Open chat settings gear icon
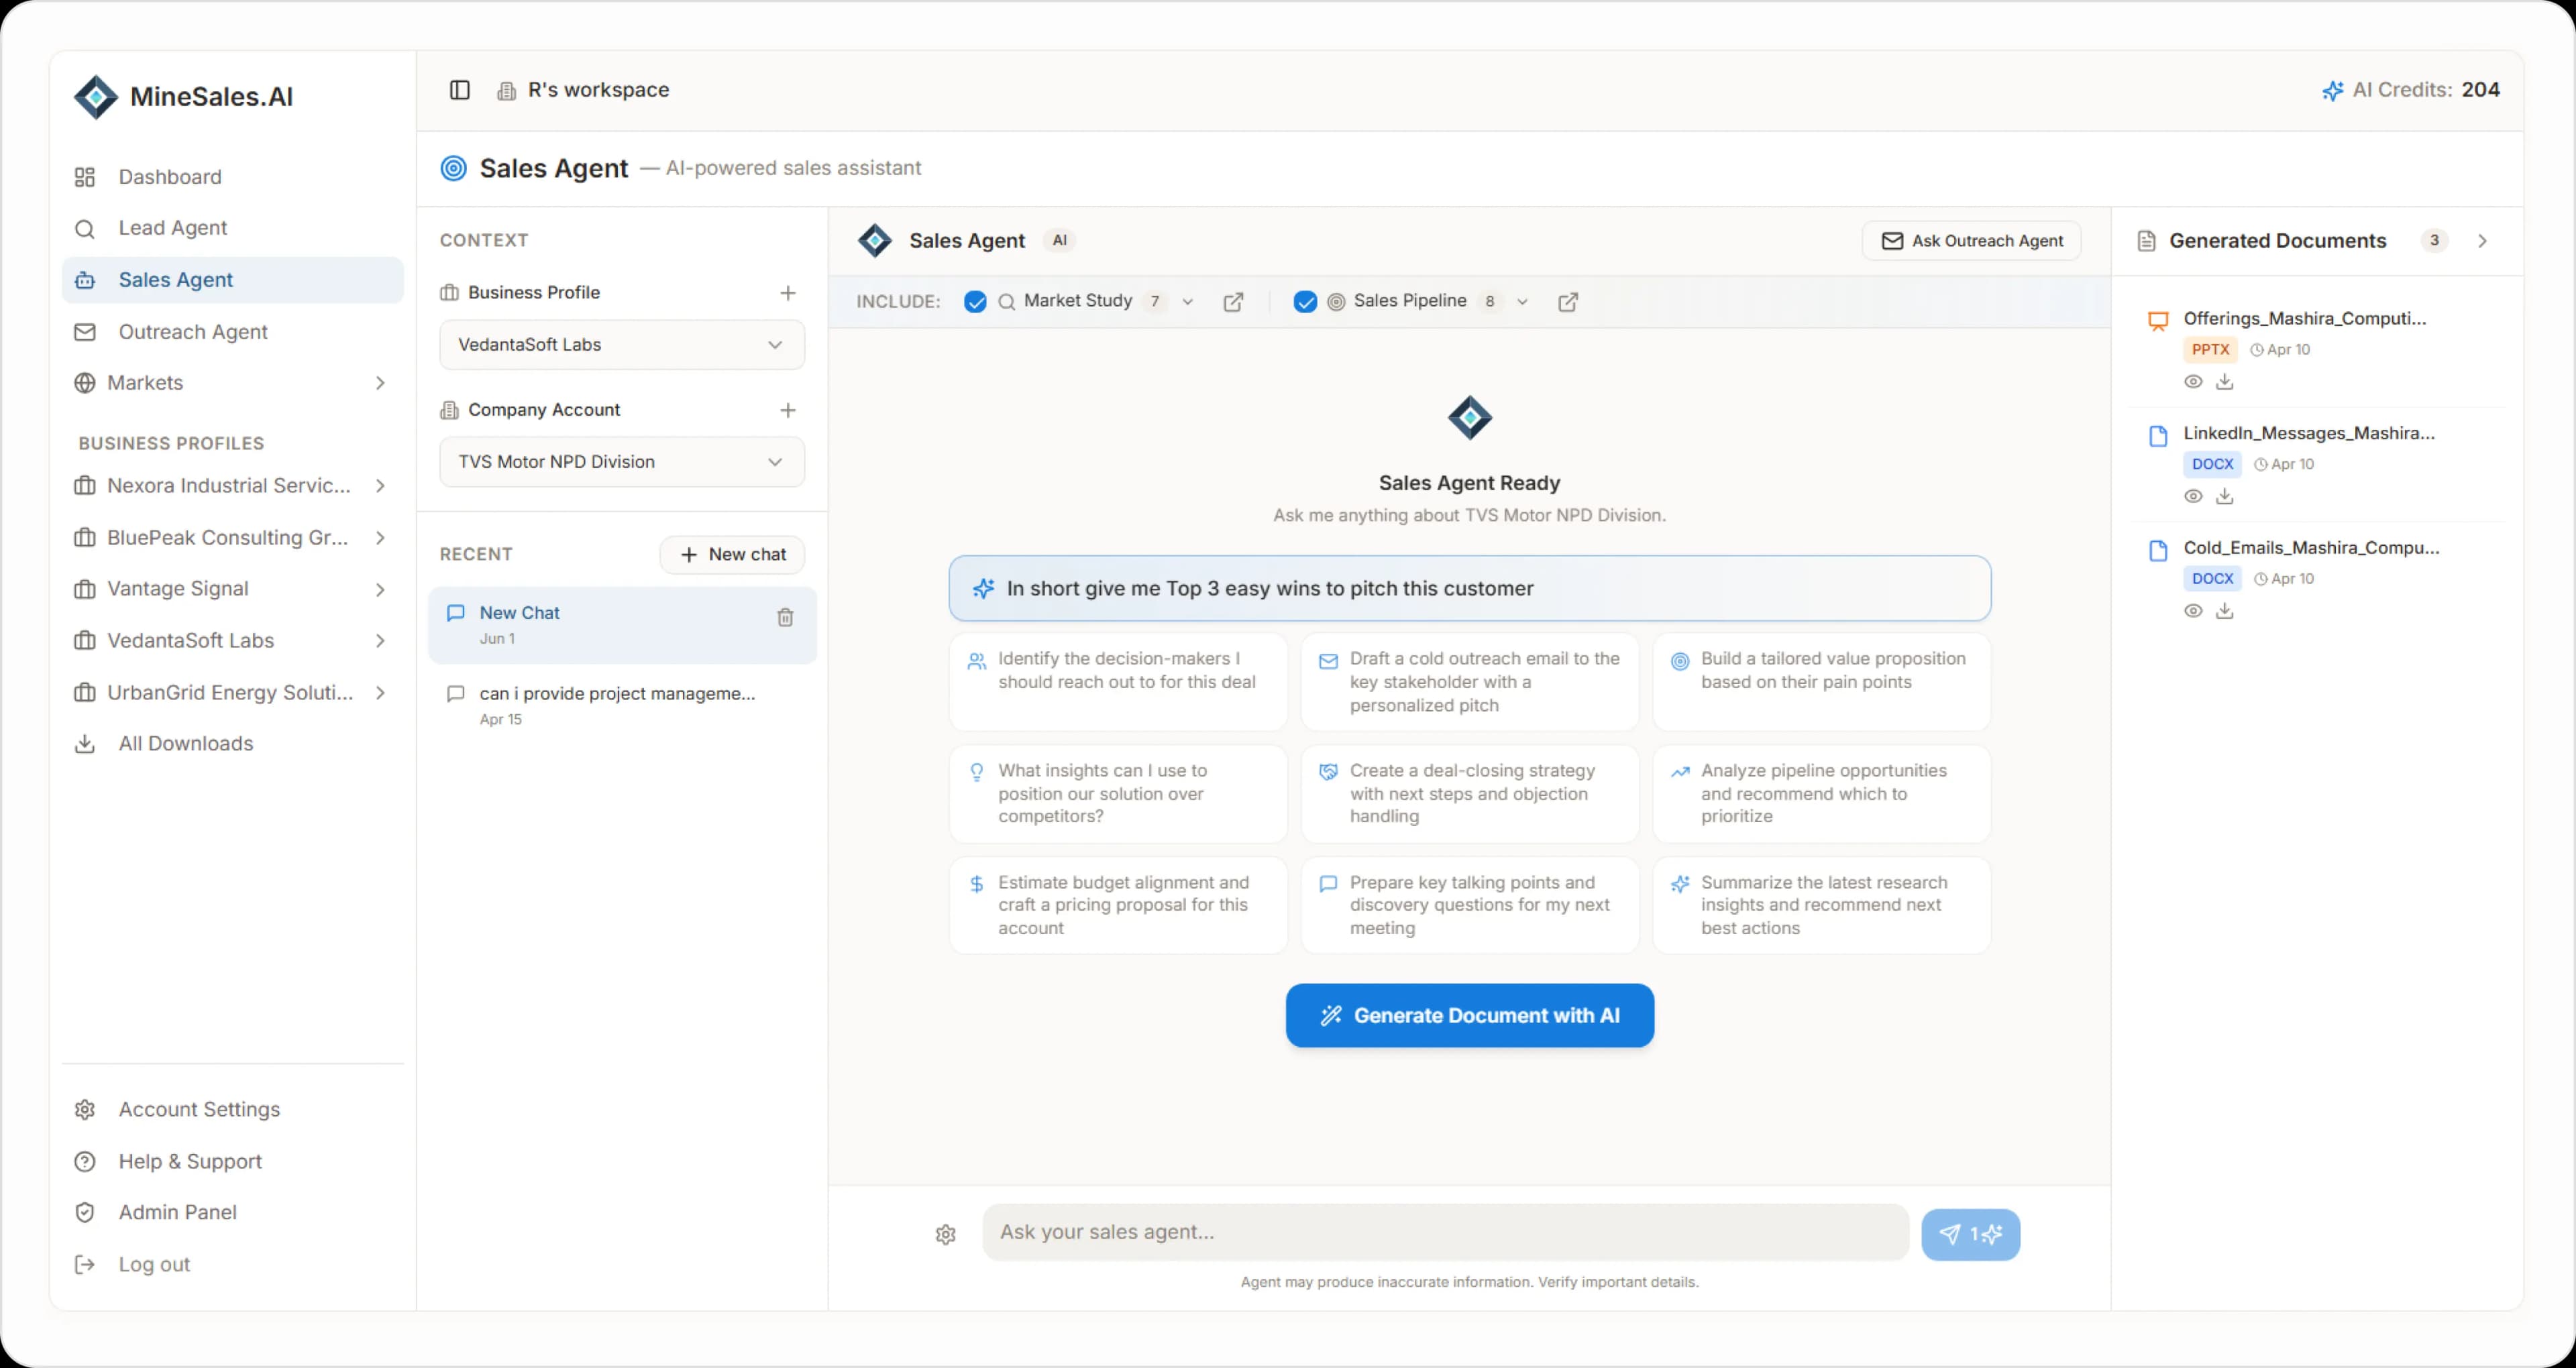The width and height of the screenshot is (2576, 1368). [x=946, y=1234]
